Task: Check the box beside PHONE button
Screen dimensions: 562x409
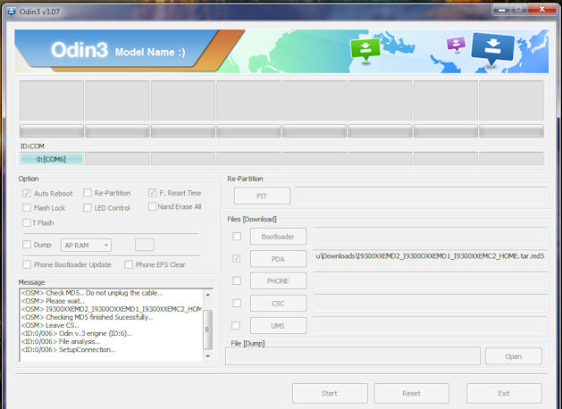Action: pyautogui.click(x=237, y=280)
